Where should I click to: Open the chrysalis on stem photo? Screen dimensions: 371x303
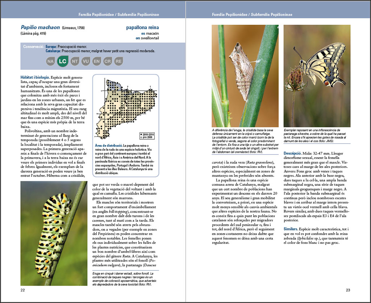245,76
